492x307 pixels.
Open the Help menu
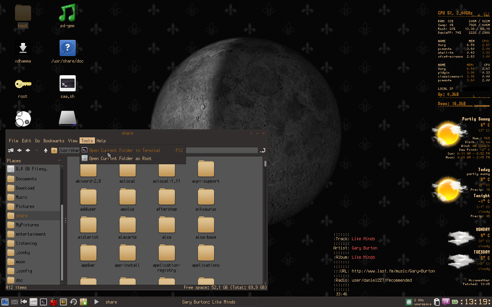coord(101,141)
